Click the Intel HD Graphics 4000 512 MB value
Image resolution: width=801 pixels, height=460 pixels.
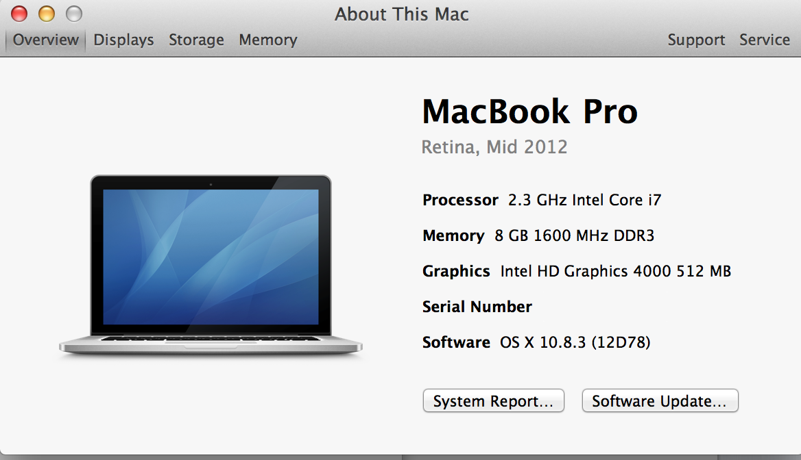(616, 271)
